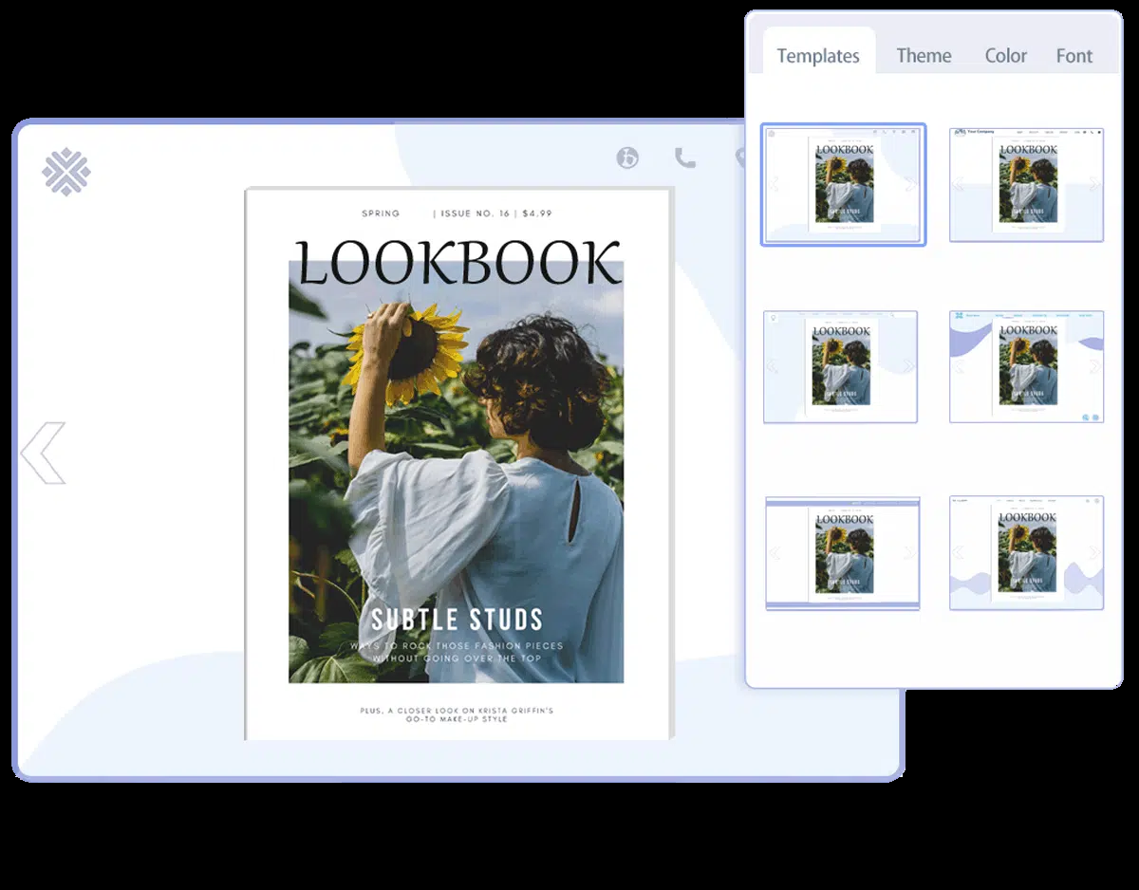The height and width of the screenshot is (890, 1139).
Task: Pick the template with purple wave header
Action: click(1026, 366)
